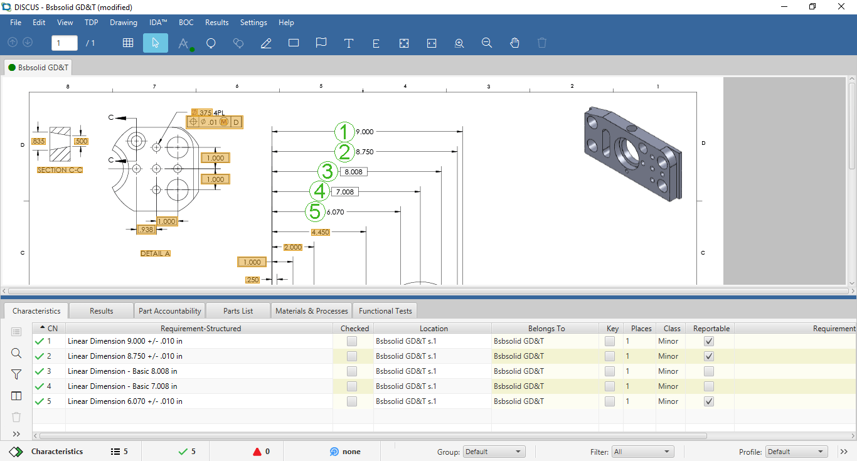Viewport: 857px width, 461px height.
Task: Open the filter funnel icon in the sidebar
Action: (x=16, y=374)
